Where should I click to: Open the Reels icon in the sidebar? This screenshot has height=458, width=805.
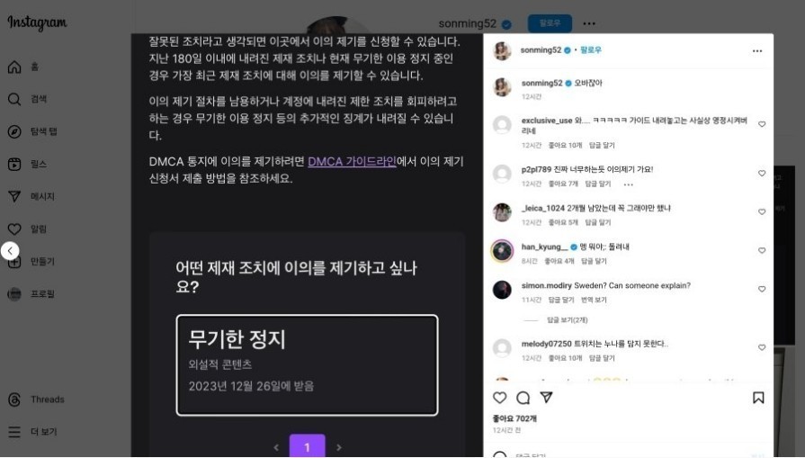pos(14,165)
